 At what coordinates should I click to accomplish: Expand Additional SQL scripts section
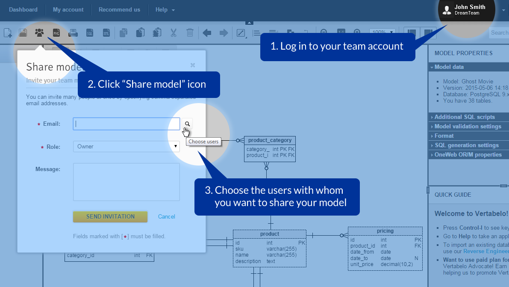[x=469, y=117]
